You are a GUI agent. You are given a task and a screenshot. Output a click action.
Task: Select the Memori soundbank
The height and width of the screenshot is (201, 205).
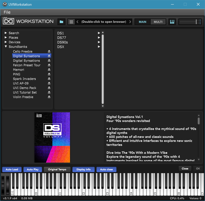18,70
